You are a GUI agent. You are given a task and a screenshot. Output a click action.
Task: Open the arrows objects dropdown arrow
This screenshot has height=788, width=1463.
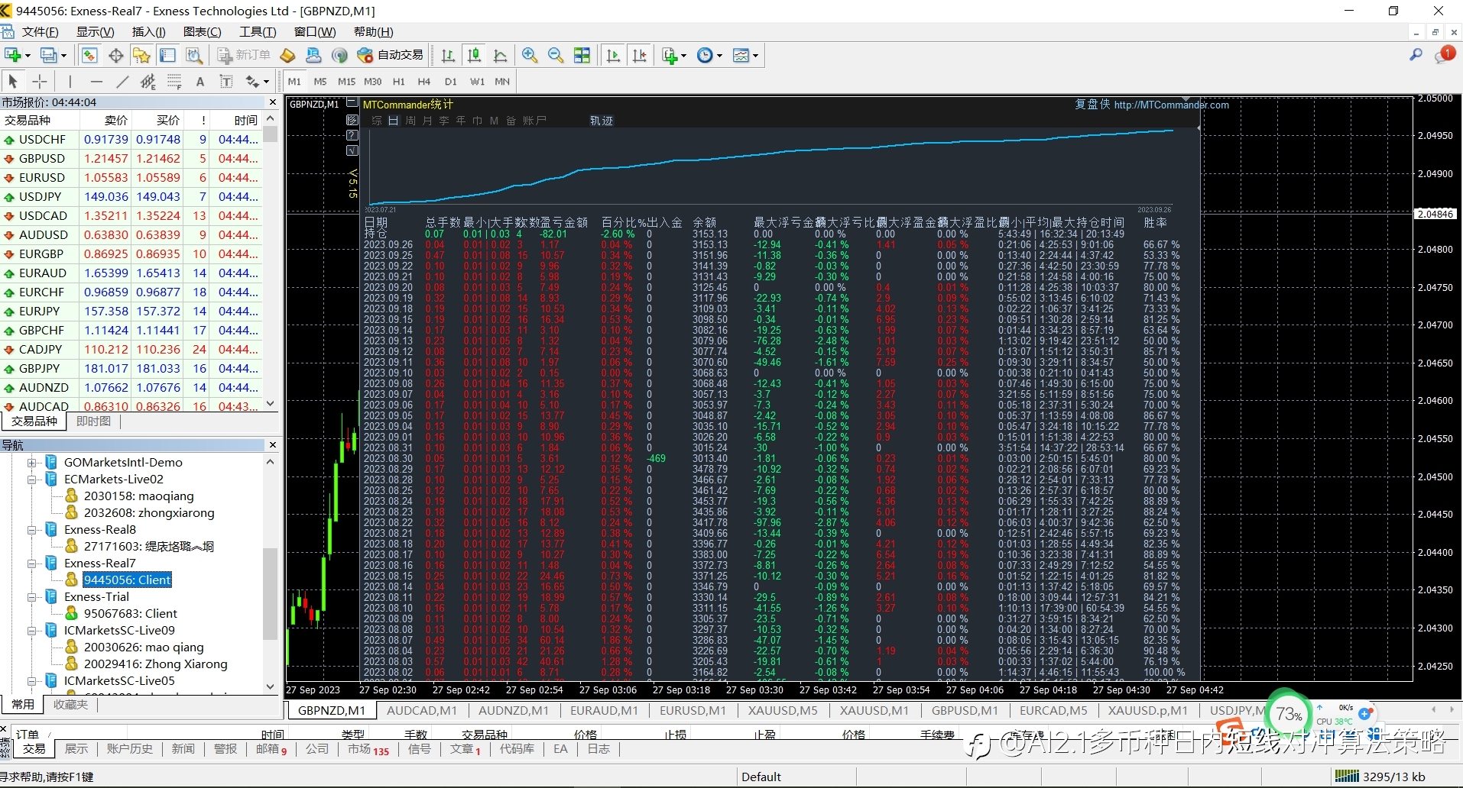click(266, 82)
